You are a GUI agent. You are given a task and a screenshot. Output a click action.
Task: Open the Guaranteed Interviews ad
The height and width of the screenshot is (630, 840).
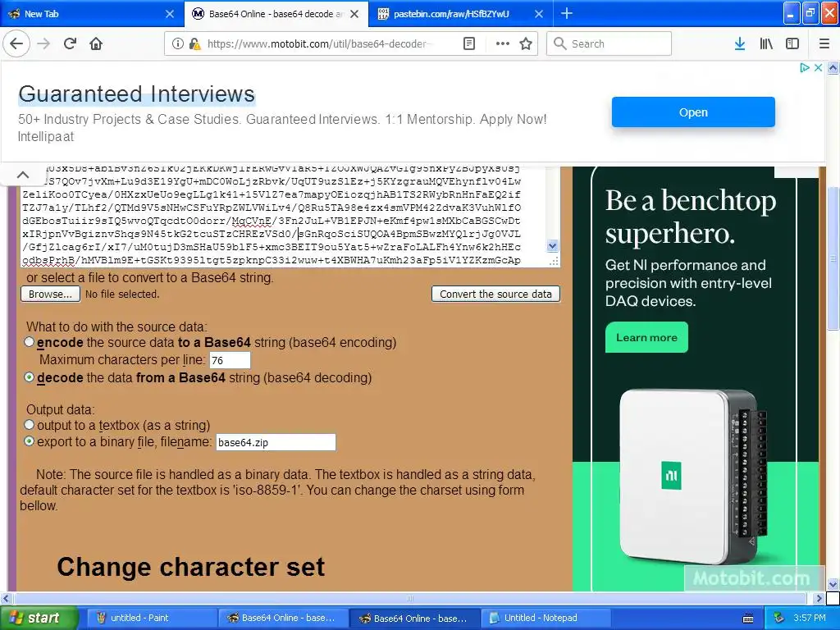(693, 112)
